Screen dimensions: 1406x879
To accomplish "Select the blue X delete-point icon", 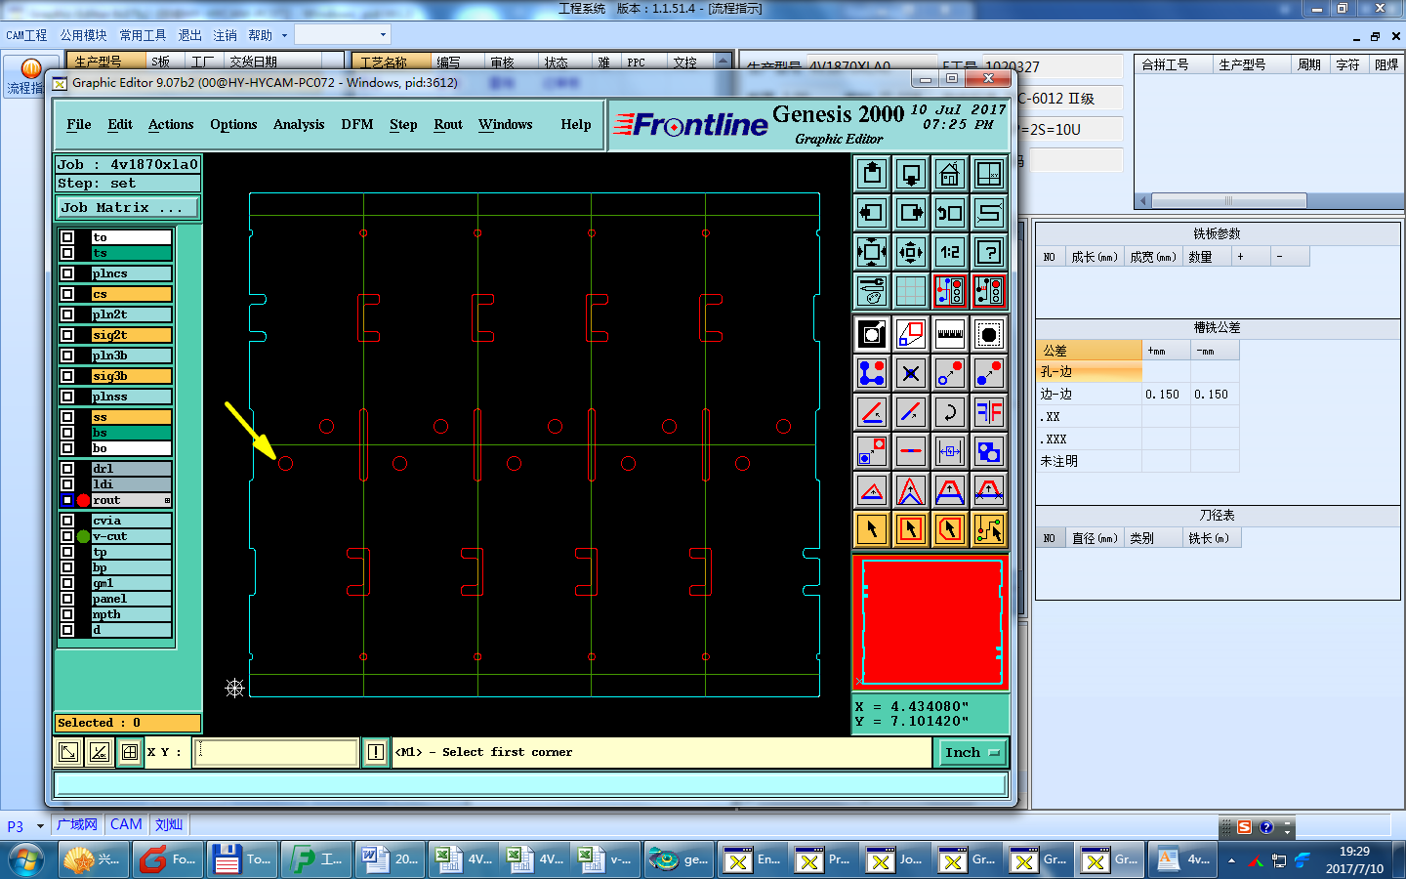I will pyautogui.click(x=911, y=373).
